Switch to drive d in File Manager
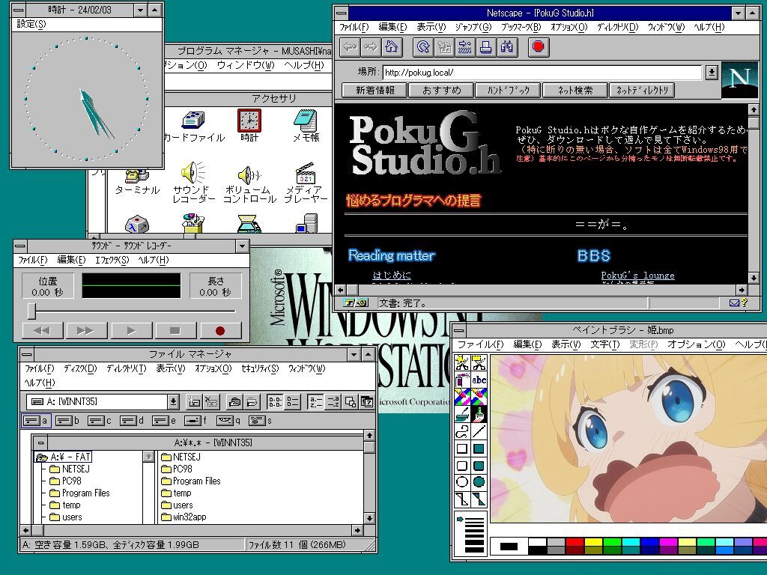Image resolution: width=767 pixels, height=575 pixels. (131, 421)
